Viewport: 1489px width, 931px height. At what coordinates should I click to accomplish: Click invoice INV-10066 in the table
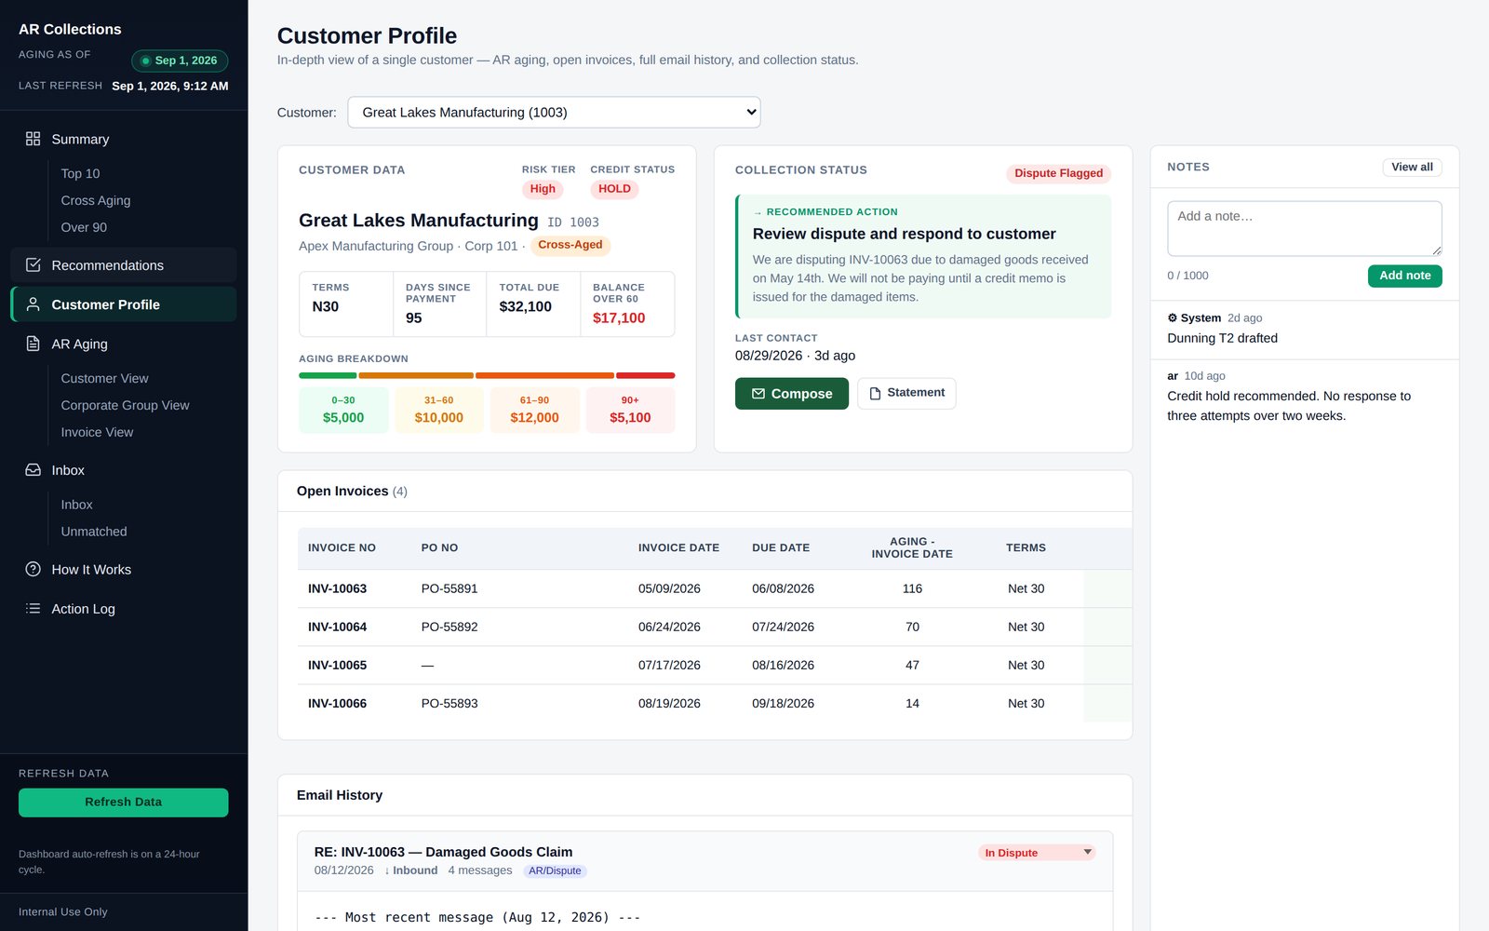(337, 703)
